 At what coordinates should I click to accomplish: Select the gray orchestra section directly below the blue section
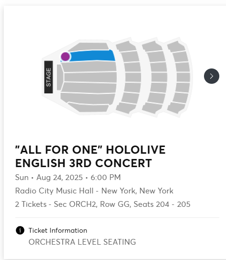[89, 67]
